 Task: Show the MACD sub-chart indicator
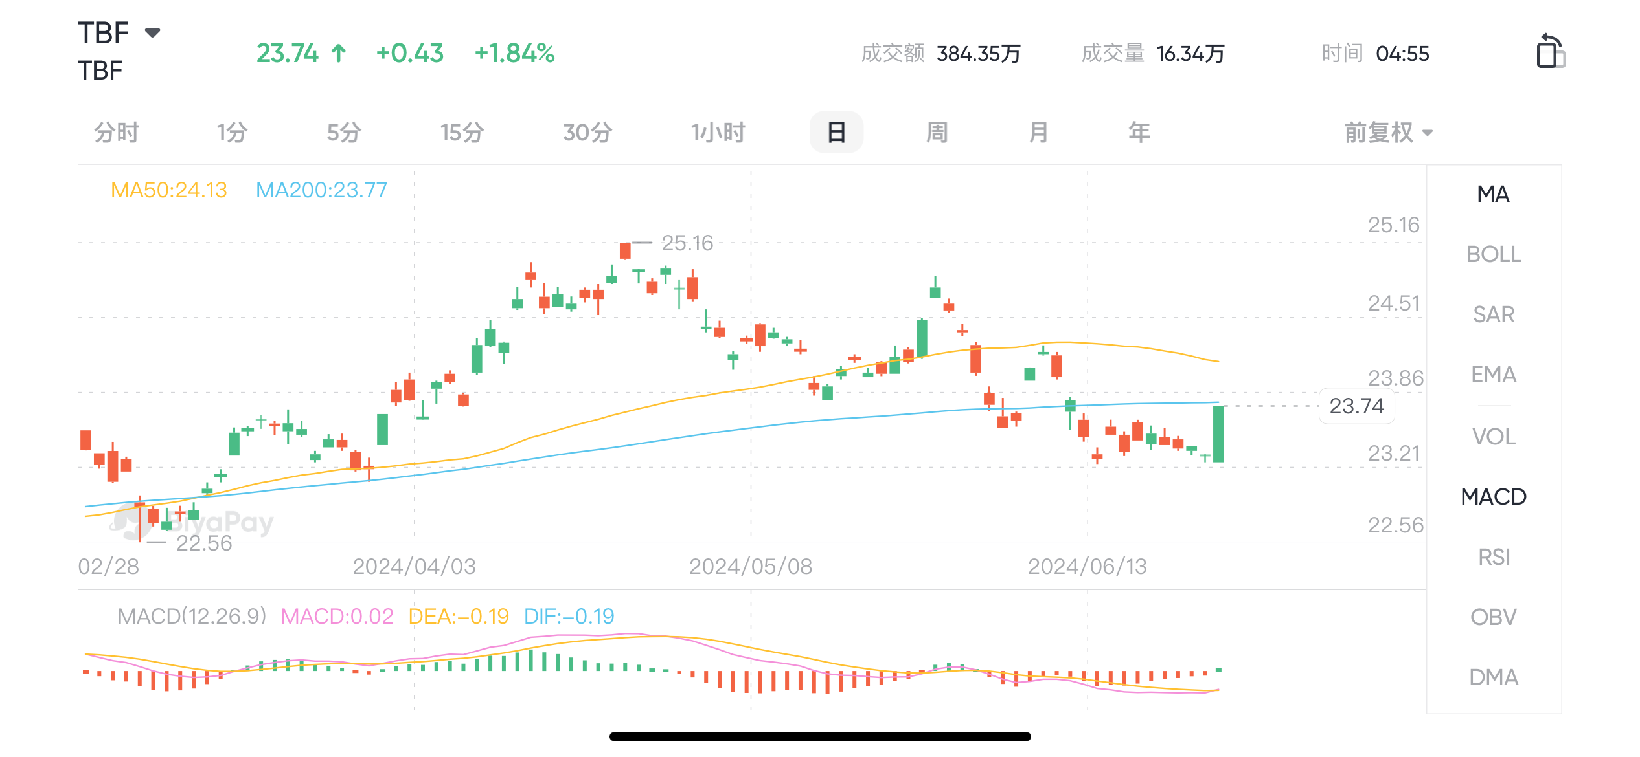pos(1494,497)
